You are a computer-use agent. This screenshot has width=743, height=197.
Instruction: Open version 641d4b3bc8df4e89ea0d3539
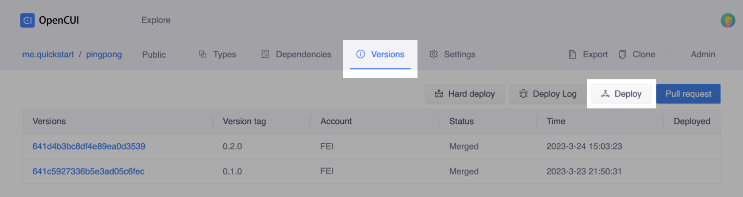(x=89, y=146)
